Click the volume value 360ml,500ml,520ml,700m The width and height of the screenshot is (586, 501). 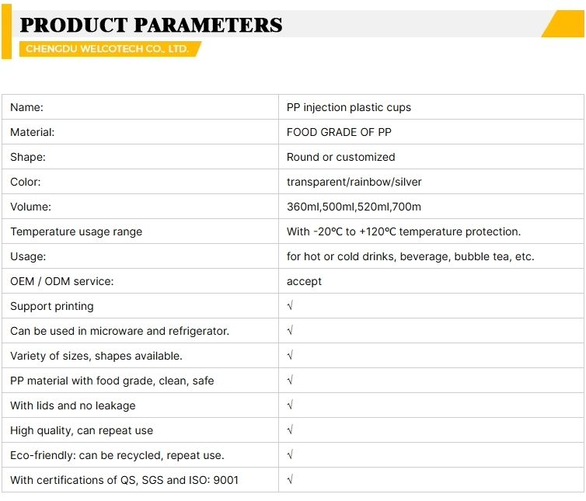click(x=354, y=207)
